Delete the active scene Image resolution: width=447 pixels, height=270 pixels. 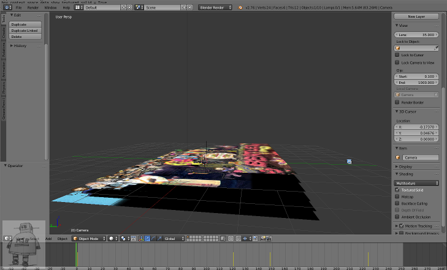tap(190, 7)
